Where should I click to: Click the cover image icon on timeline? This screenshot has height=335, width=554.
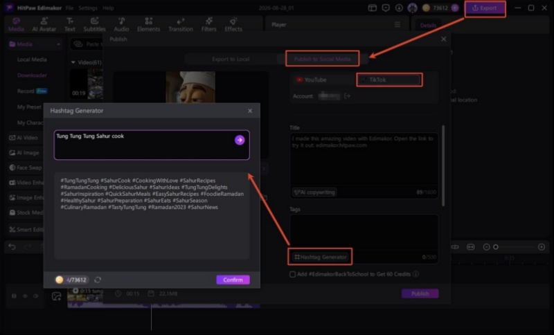click(x=57, y=296)
